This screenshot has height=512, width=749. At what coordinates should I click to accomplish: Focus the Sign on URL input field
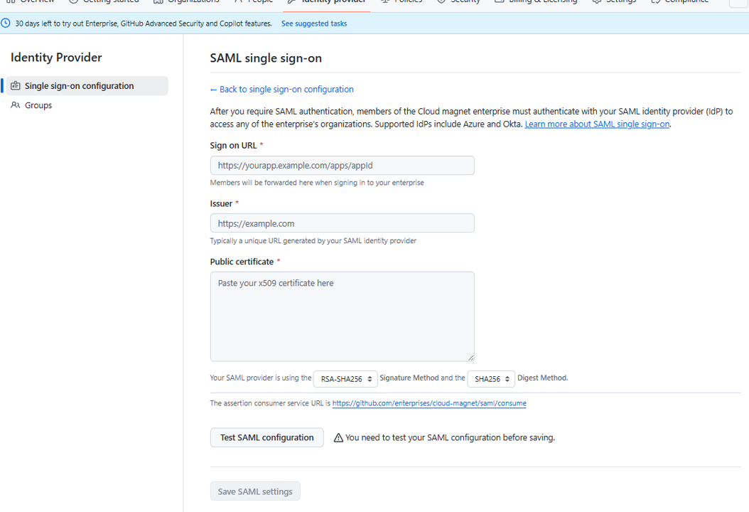click(342, 166)
